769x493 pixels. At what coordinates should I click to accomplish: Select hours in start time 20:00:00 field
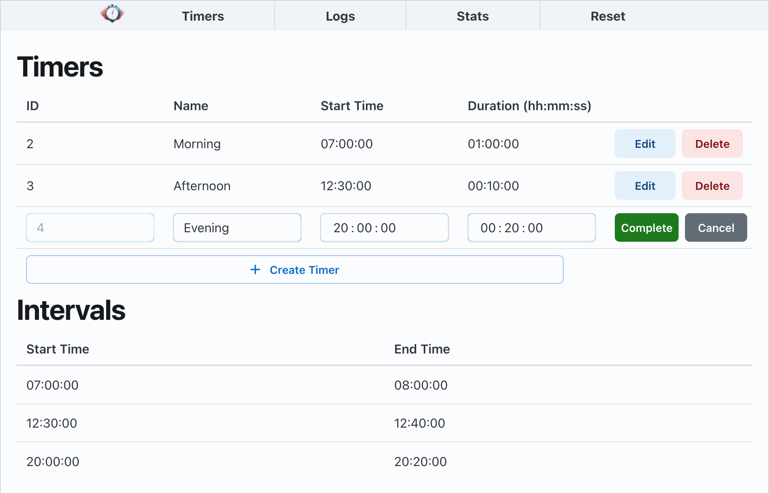[341, 228]
